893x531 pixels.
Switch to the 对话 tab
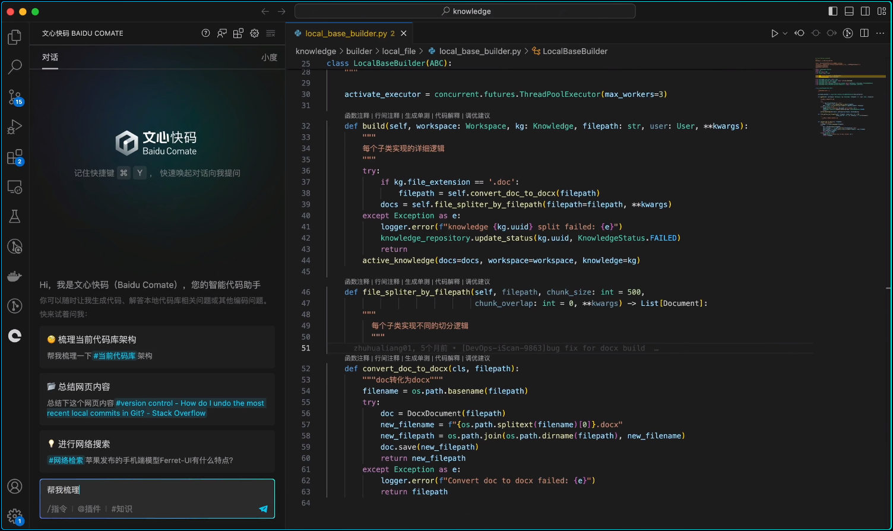click(50, 58)
